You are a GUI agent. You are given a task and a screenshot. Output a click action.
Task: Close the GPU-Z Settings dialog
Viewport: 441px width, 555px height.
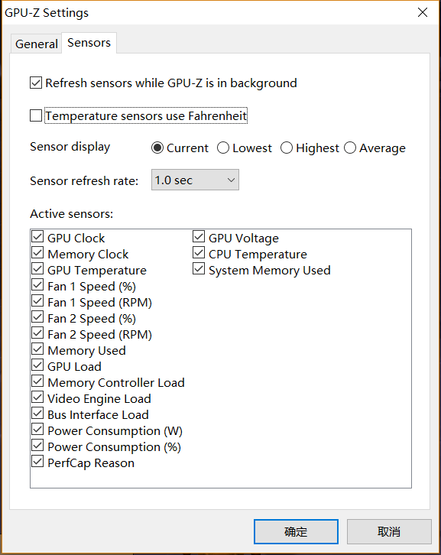422,12
